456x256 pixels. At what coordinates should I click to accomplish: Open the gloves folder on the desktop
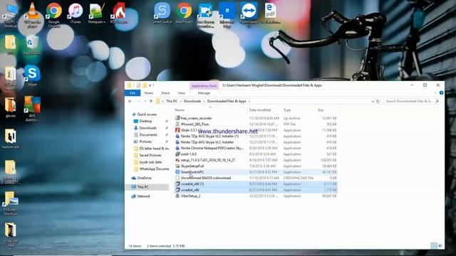(x=11, y=107)
